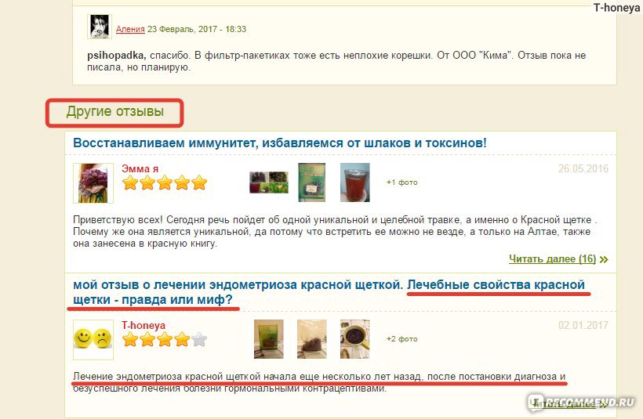This screenshot has width=643, height=419.
Task: Open review about лечении эндометриоза красной щеткой
Action: [329, 292]
